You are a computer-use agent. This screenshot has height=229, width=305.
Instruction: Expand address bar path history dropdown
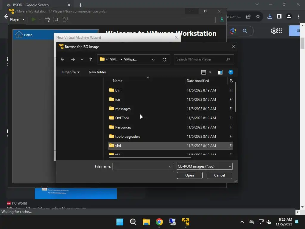tap(153, 59)
